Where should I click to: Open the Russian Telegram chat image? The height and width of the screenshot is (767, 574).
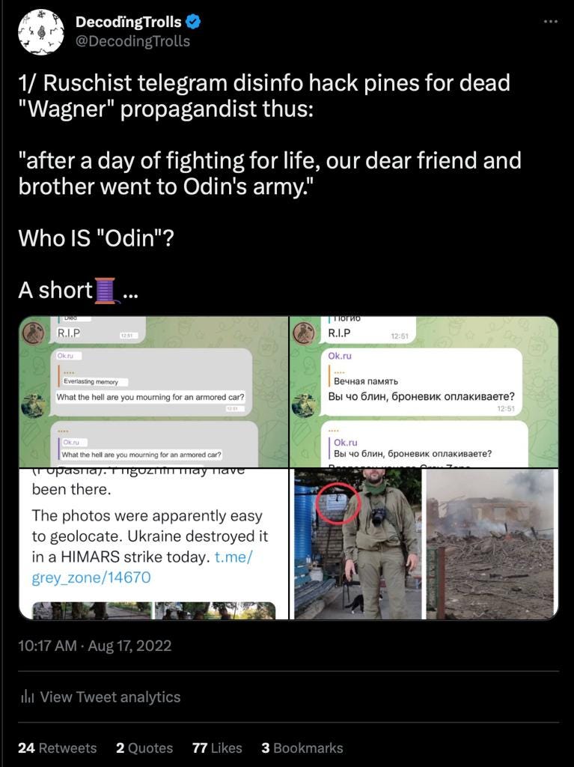pos(424,392)
